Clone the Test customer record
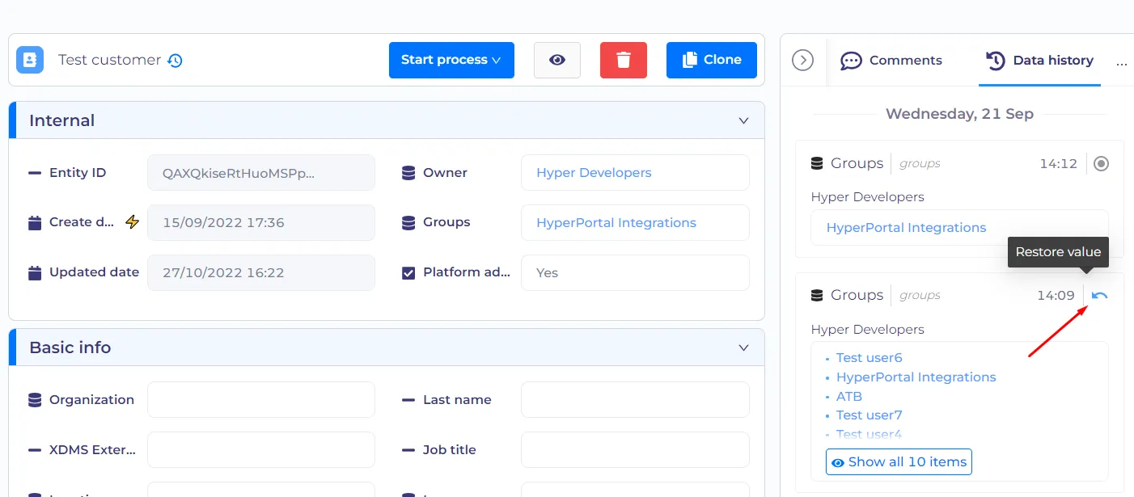1134x497 pixels. tap(712, 60)
